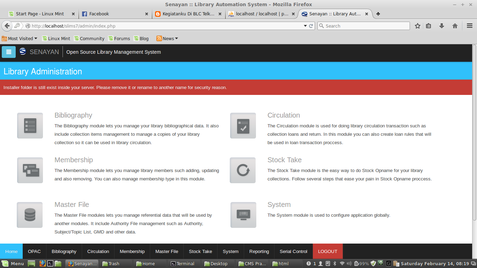The width and height of the screenshot is (477, 268).
Task: Open the System barcode module icon
Action: click(x=243, y=215)
